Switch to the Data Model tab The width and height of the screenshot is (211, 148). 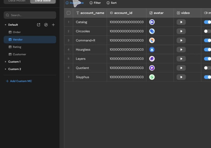[x=17, y=1]
